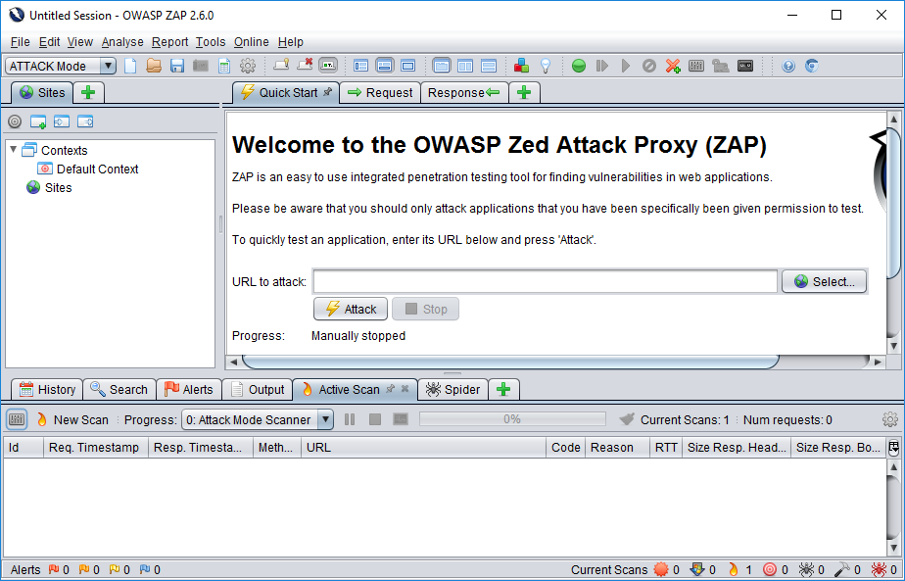Image resolution: width=905 pixels, height=581 pixels.
Task: Toggle show all tabs icon with lightbulb
Action: tap(281, 66)
